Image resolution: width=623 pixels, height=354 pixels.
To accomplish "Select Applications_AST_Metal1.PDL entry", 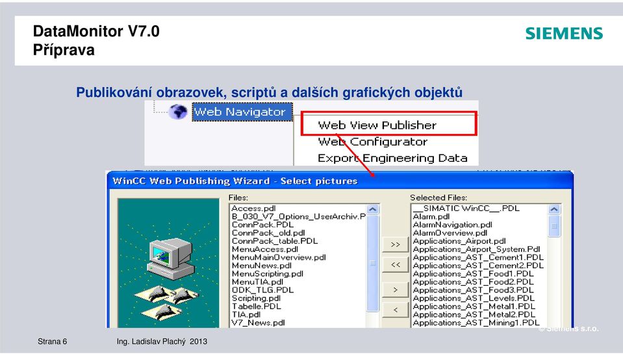I will pos(474,307).
